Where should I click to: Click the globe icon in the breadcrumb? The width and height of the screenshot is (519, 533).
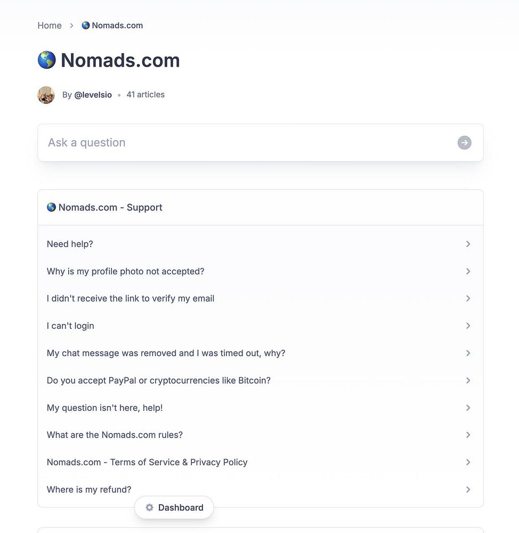click(86, 26)
